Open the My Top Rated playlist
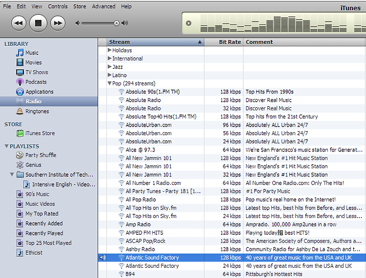The image size is (366, 278). [x=42, y=213]
